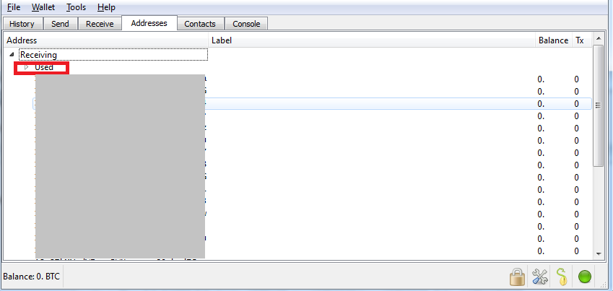Open preferences via the tools icon
613x291 pixels.
pyautogui.click(x=540, y=277)
